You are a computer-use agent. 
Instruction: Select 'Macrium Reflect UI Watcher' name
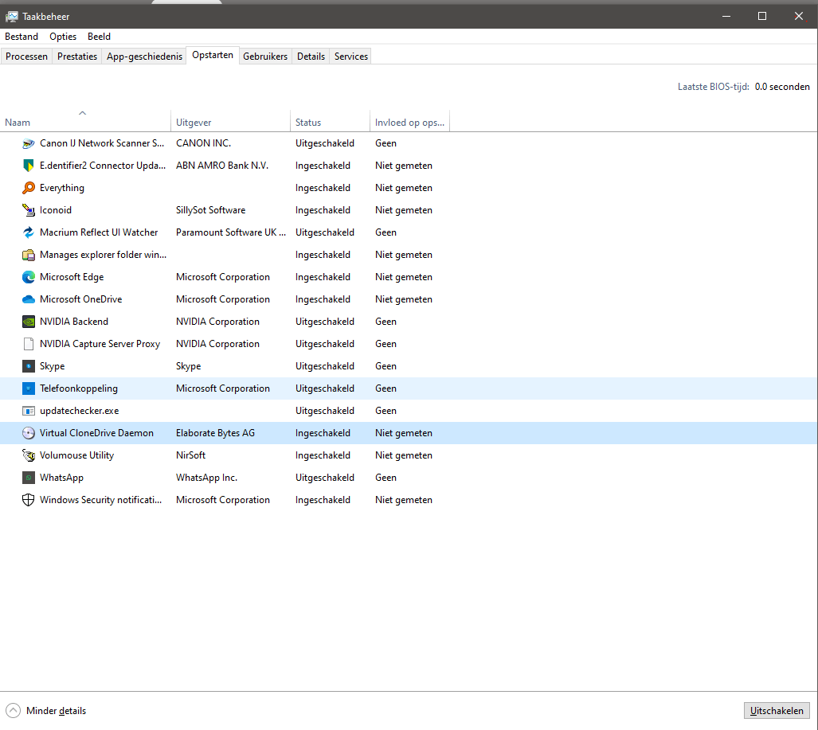[99, 232]
